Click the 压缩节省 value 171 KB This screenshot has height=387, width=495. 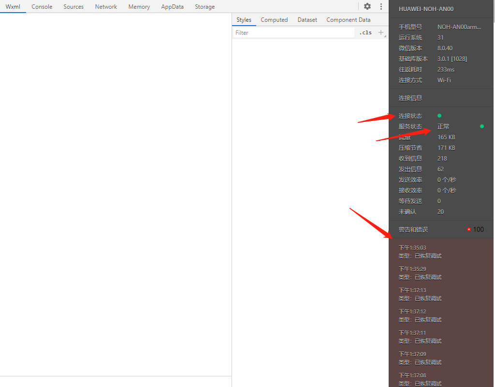[446, 148]
